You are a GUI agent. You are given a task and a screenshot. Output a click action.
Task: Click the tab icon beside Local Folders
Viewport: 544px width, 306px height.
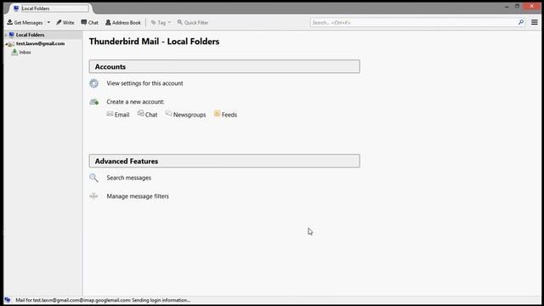coord(16,8)
